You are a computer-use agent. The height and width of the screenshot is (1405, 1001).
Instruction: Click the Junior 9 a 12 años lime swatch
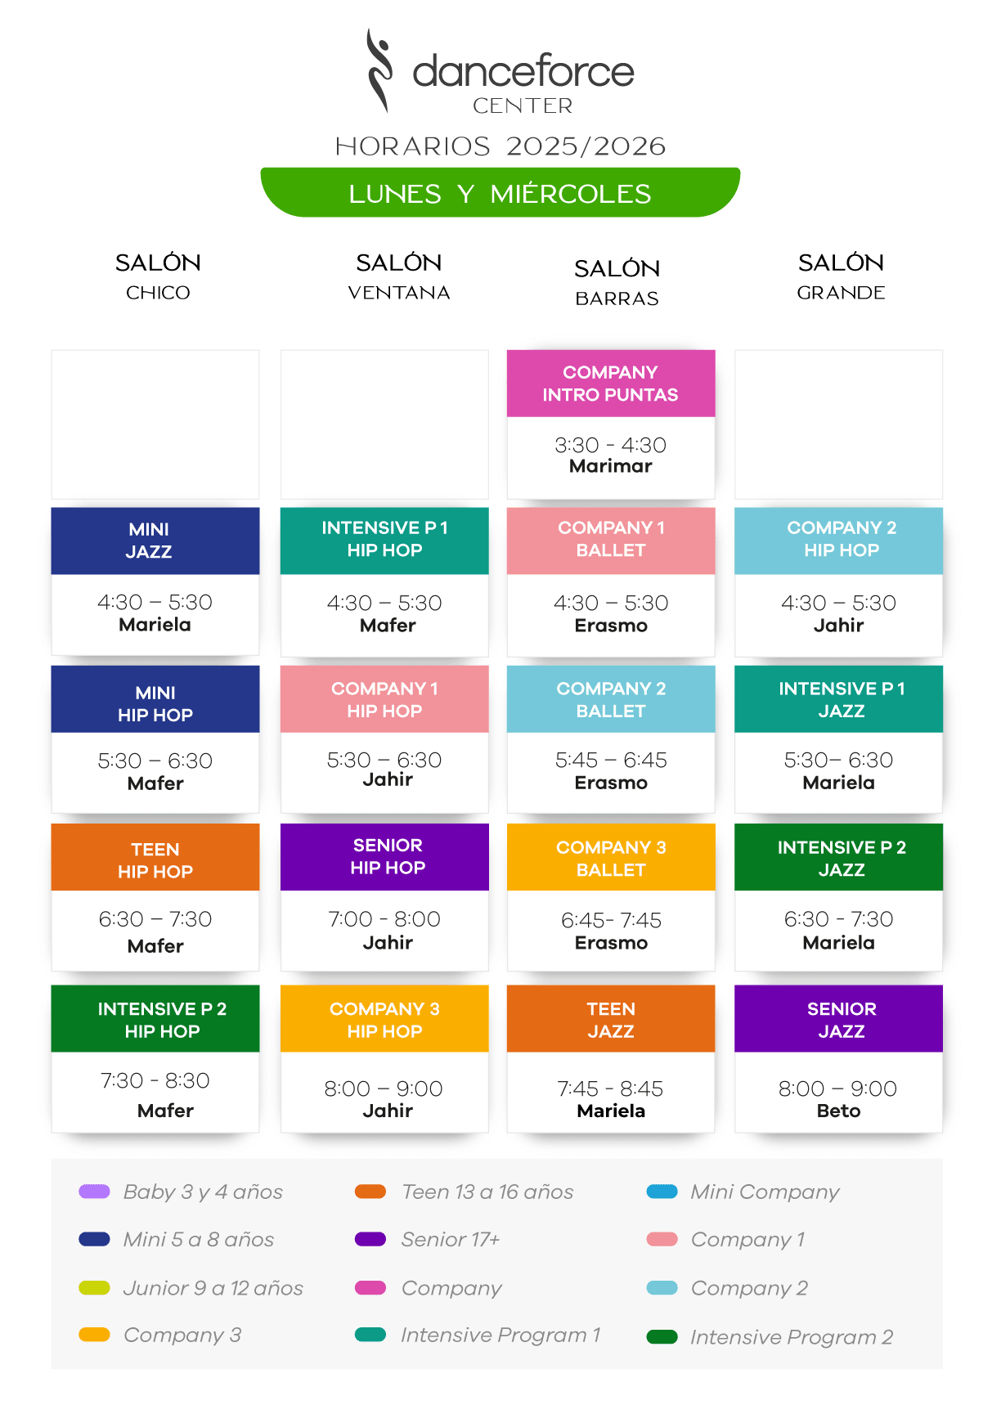tap(94, 1287)
